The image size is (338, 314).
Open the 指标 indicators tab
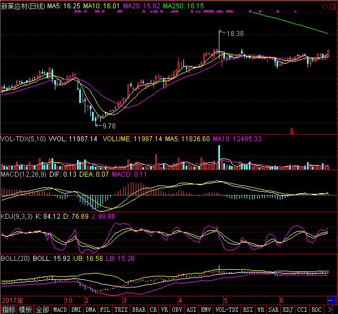[x=9, y=310]
